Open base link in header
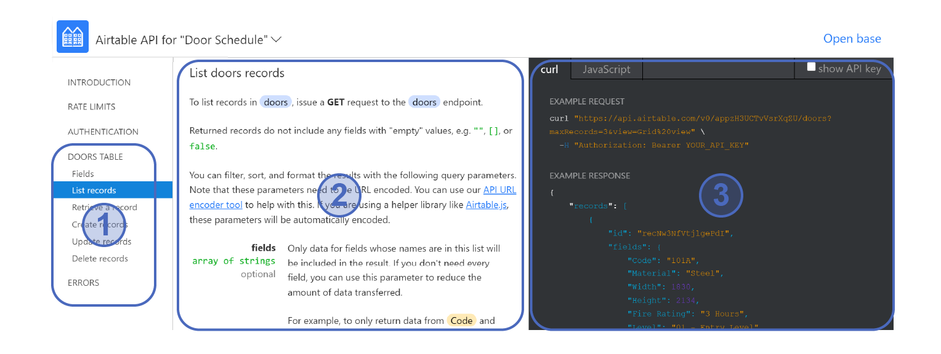The width and height of the screenshot is (941, 354). (852, 39)
